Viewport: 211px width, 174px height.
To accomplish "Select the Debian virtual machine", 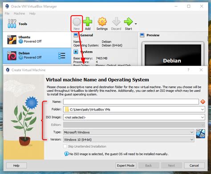I will (x=37, y=56).
